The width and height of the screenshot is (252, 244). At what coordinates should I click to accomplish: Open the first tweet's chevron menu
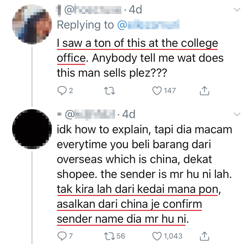(x=237, y=10)
